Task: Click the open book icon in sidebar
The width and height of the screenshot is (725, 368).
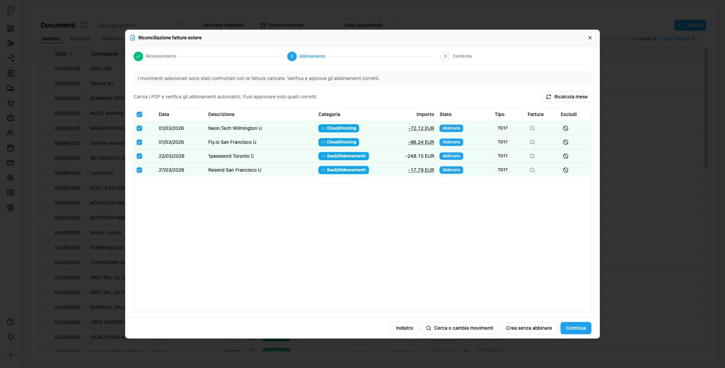Action: click(11, 193)
